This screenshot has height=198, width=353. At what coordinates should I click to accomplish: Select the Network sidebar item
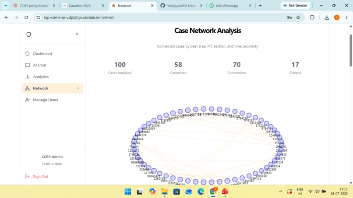pyautogui.click(x=52, y=88)
